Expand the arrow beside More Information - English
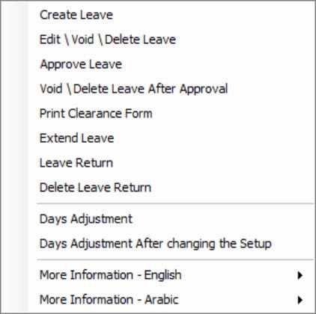Screen dimensions: 316x314 [x=300, y=275]
